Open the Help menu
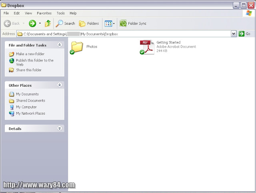The image size is (256, 193). [73, 13]
